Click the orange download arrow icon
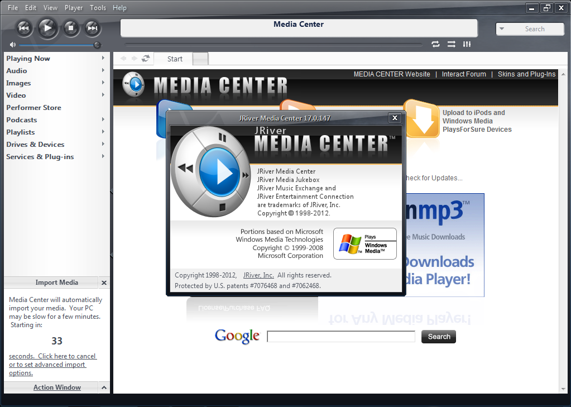This screenshot has width=571, height=407. coord(422,119)
